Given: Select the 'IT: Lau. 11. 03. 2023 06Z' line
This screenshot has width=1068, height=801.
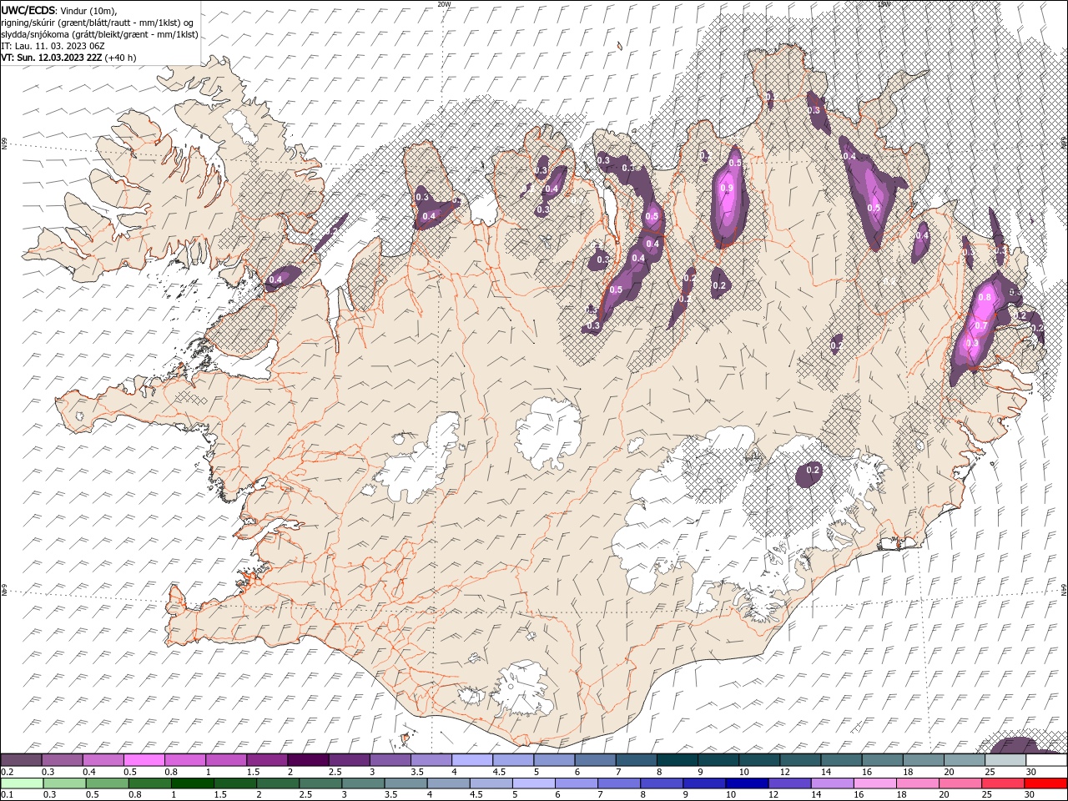Looking at the screenshot, I should coord(53,46).
